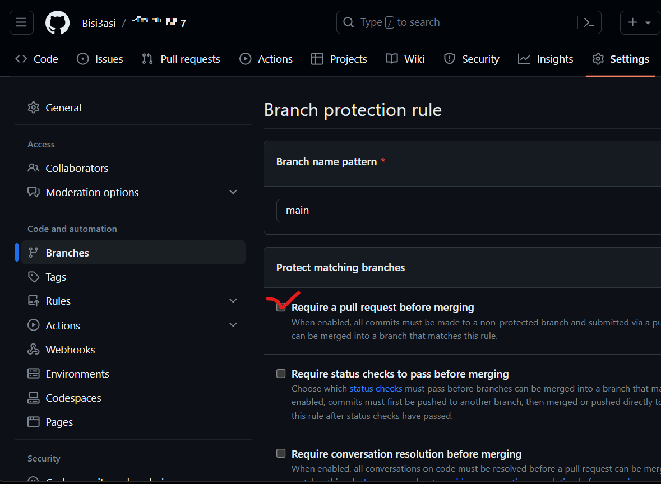
Task: Click the comment icon beside Moderation options
Action: (33, 192)
